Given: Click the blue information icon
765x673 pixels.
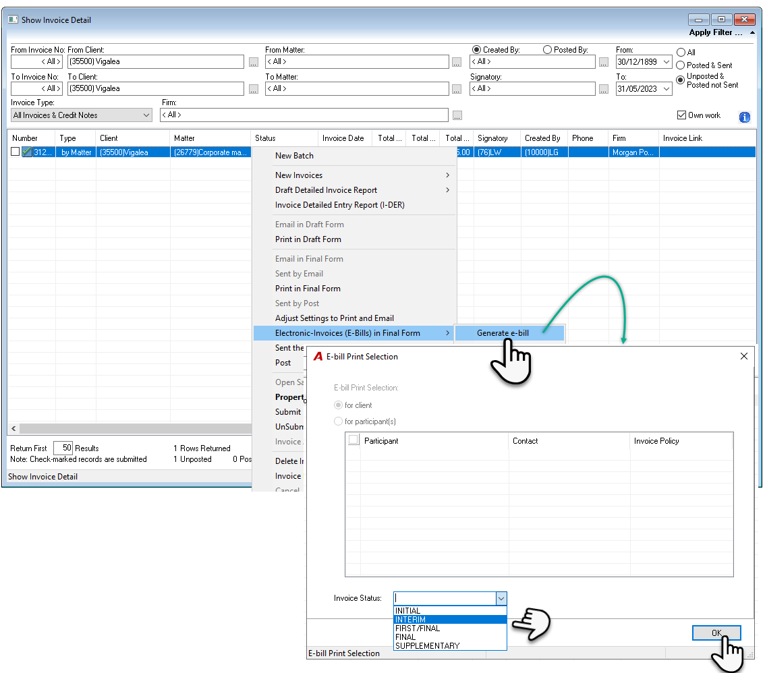Looking at the screenshot, I should pyautogui.click(x=744, y=117).
